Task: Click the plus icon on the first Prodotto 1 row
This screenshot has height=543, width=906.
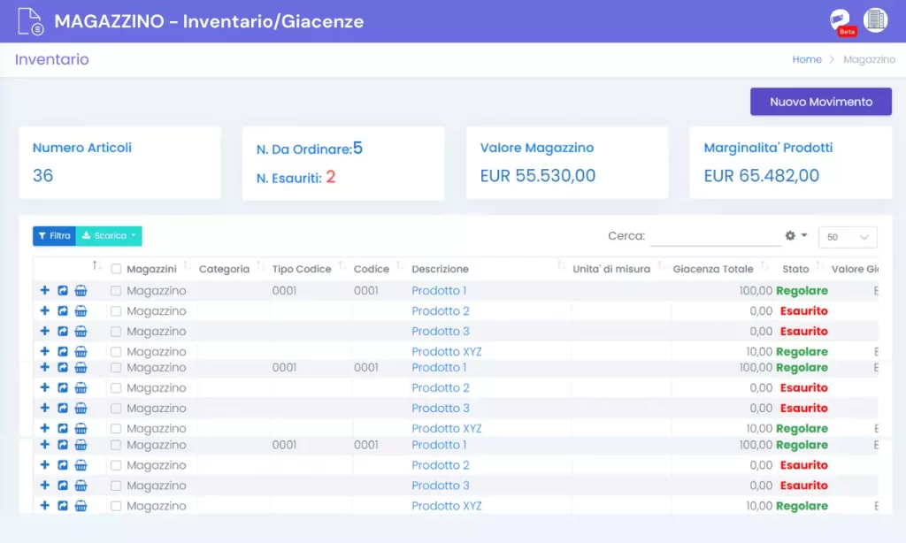Action: tap(44, 290)
